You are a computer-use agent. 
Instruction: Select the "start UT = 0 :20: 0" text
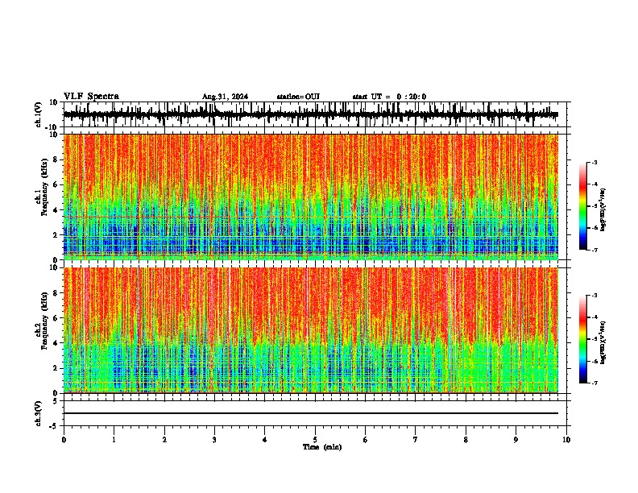[389, 97]
